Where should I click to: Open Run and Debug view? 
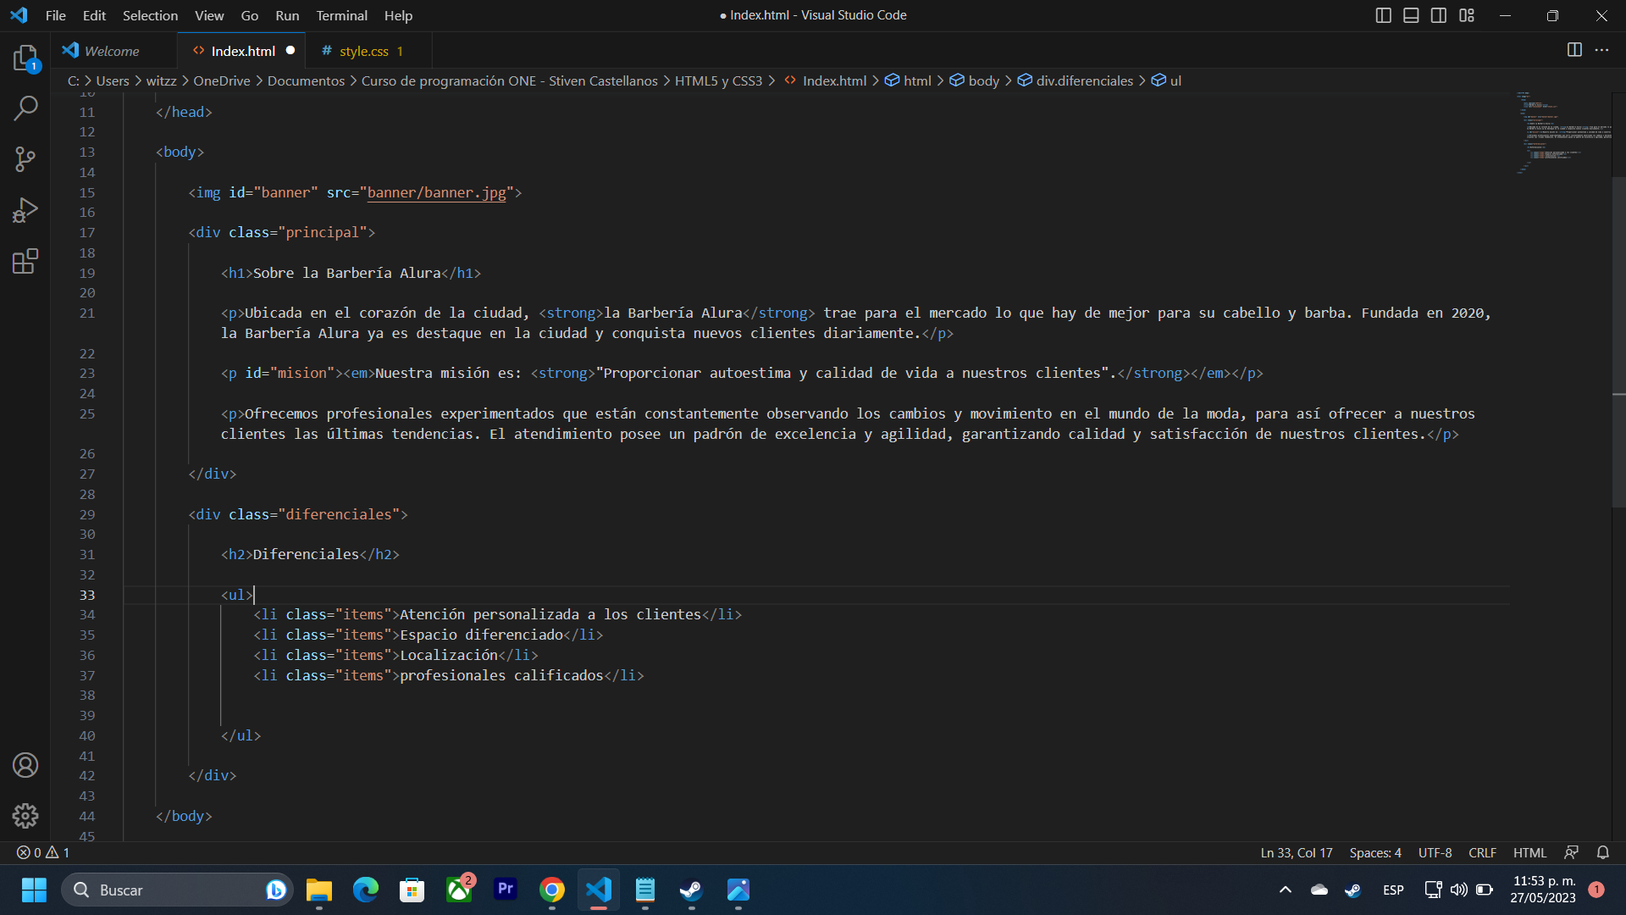click(25, 210)
